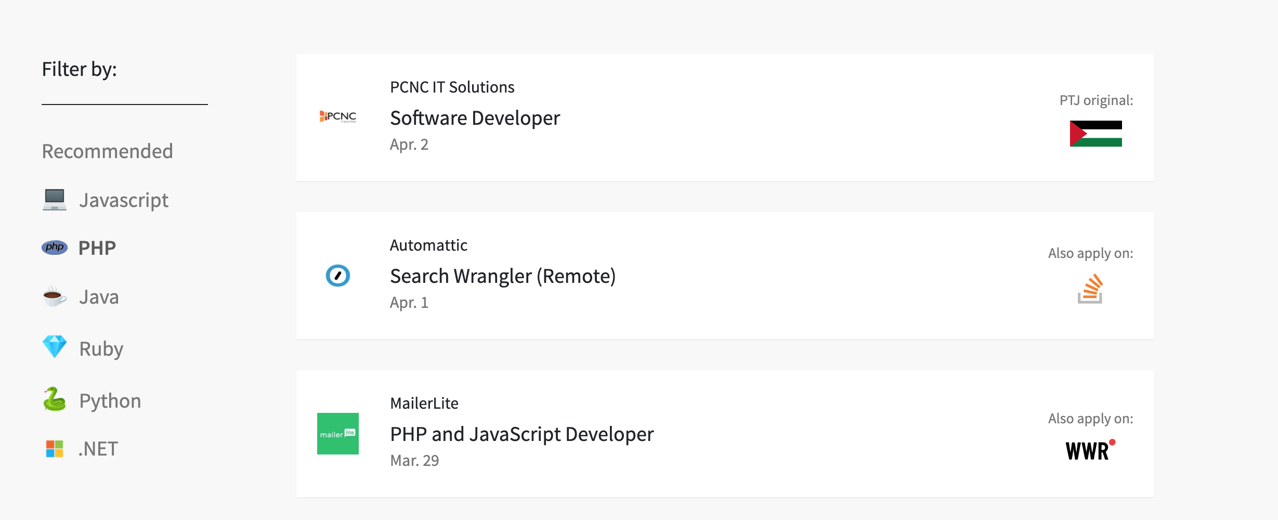Expand the Software Developer job listing
1278x520 pixels.
(475, 118)
